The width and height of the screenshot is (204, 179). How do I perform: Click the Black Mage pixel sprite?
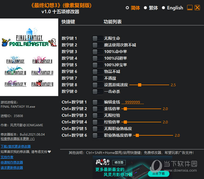5,42
